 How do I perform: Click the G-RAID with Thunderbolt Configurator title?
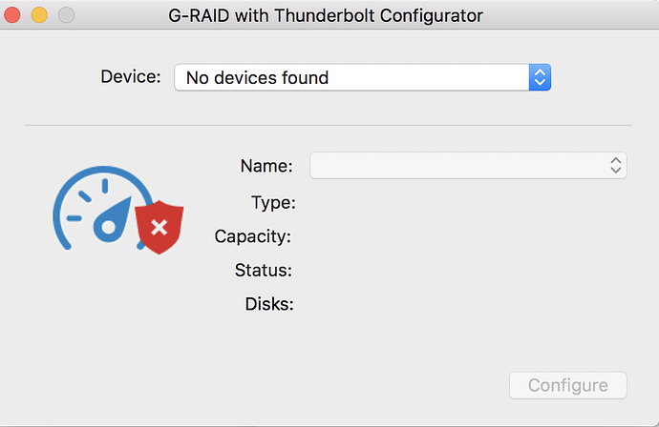point(326,16)
